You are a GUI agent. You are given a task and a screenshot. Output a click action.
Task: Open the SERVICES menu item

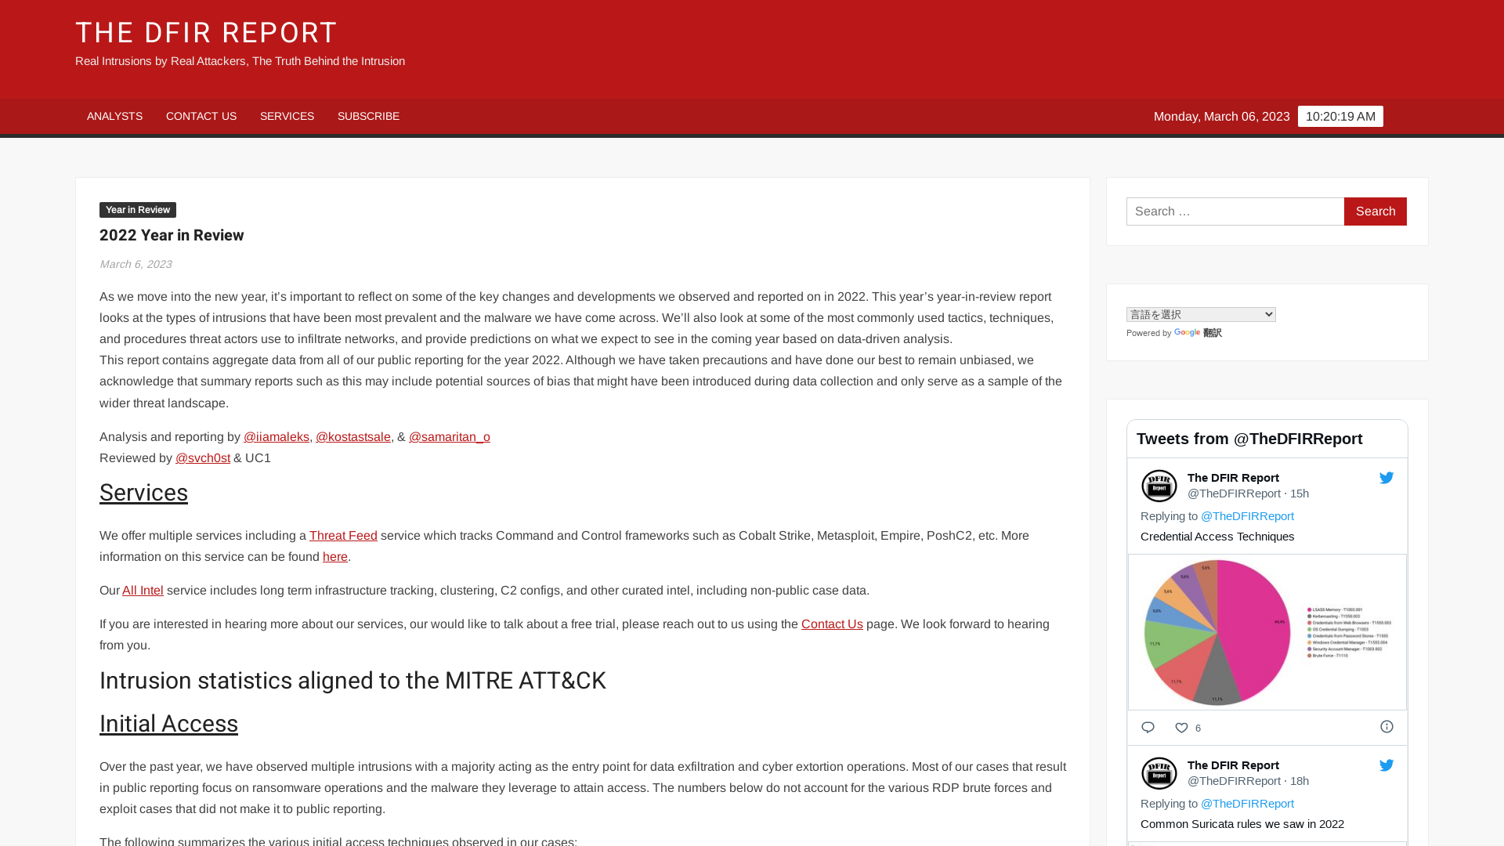tap(287, 116)
